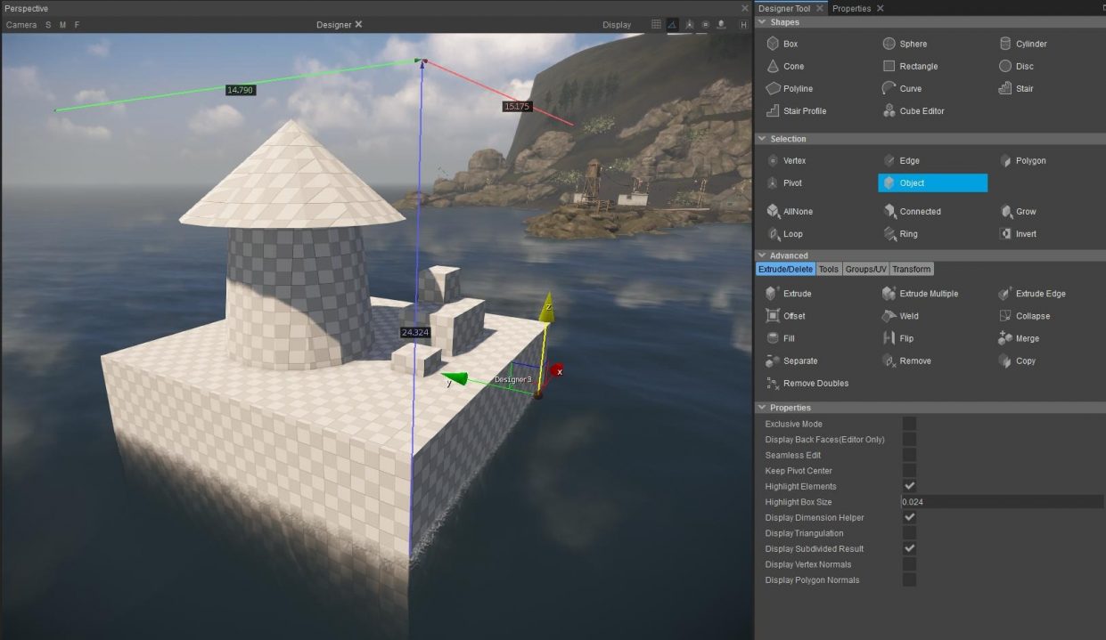The image size is (1106, 640).
Task: Choose the Disc shape tool
Action: pos(1017,66)
